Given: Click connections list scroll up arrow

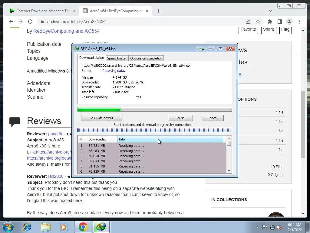Looking at the screenshot, I should (229, 138).
